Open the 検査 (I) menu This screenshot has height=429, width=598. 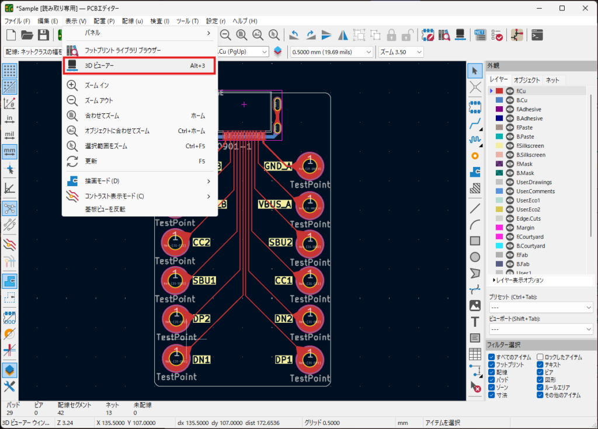pyautogui.click(x=159, y=21)
